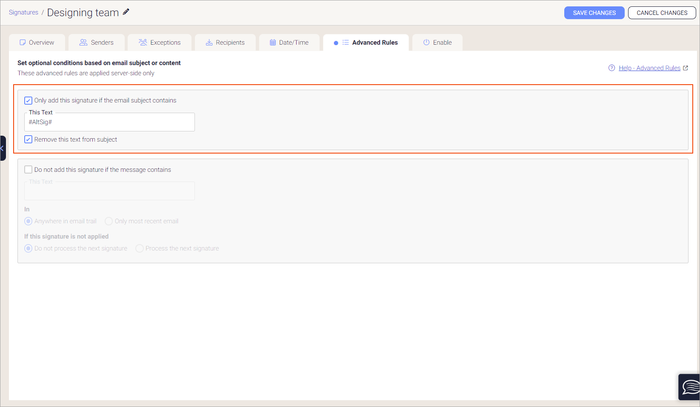Open the chat support widget

point(689,387)
